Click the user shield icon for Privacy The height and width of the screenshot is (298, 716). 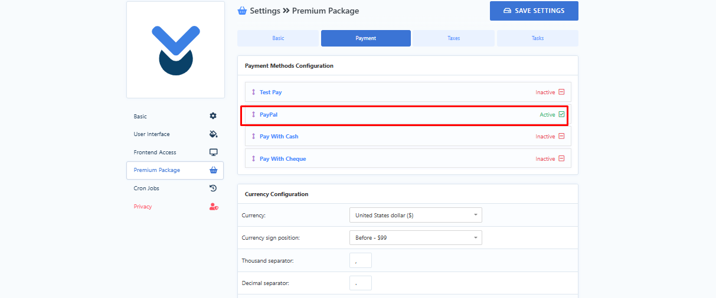point(214,207)
